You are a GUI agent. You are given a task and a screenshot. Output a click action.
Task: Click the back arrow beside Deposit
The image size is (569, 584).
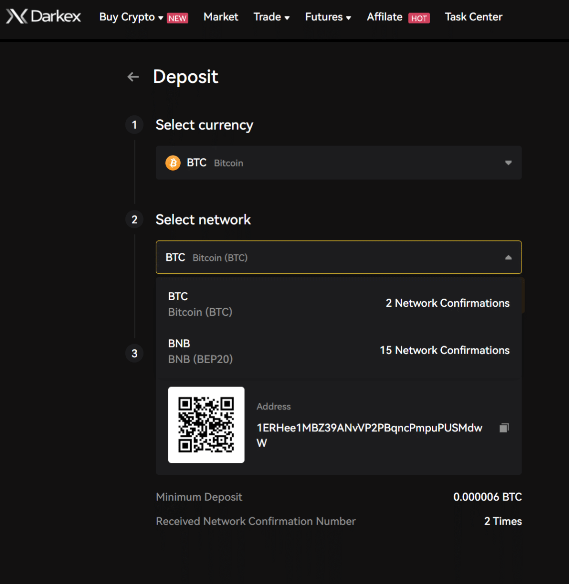click(x=132, y=77)
